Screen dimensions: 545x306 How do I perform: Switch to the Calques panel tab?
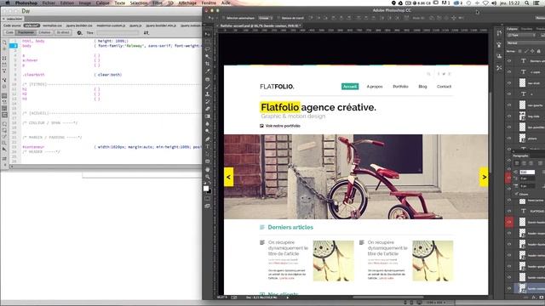(x=513, y=29)
